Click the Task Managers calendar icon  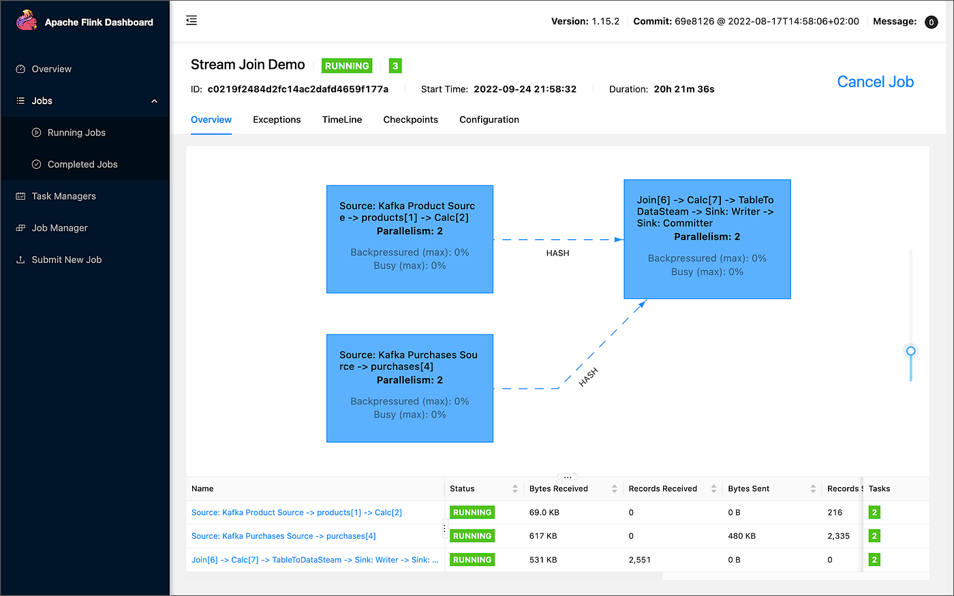pos(20,196)
